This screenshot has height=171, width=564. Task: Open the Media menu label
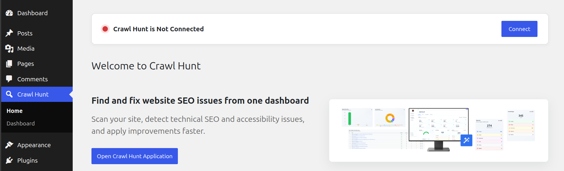click(26, 49)
